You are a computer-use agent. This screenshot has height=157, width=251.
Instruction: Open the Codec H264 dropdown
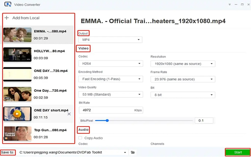pyautogui.click(x=110, y=64)
